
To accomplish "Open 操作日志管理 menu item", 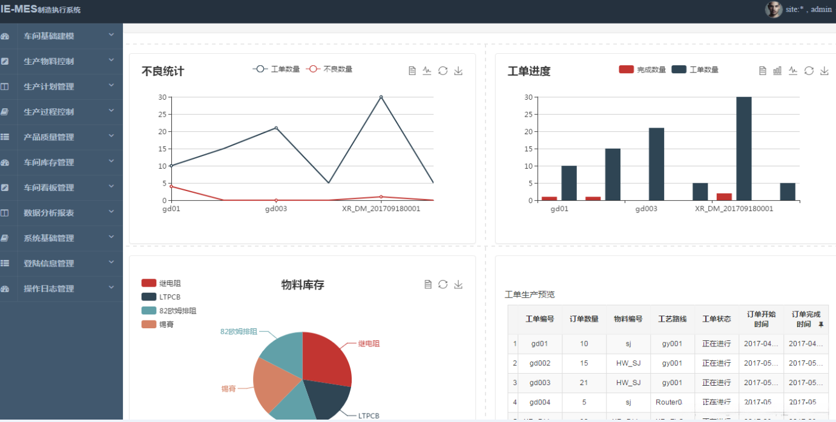I will pyautogui.click(x=61, y=289).
